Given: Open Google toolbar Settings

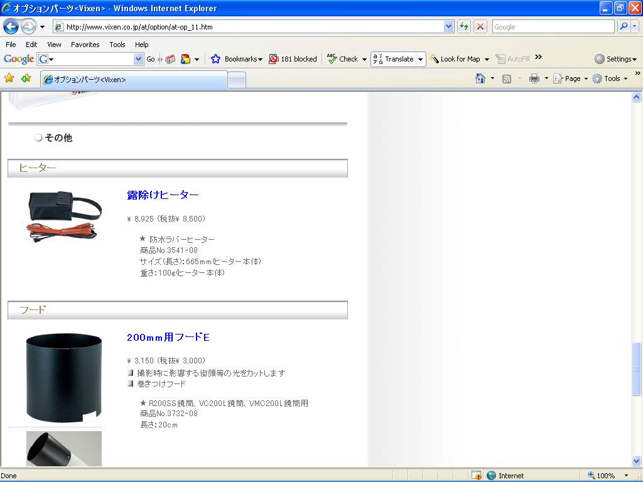Looking at the screenshot, I should tap(615, 59).
